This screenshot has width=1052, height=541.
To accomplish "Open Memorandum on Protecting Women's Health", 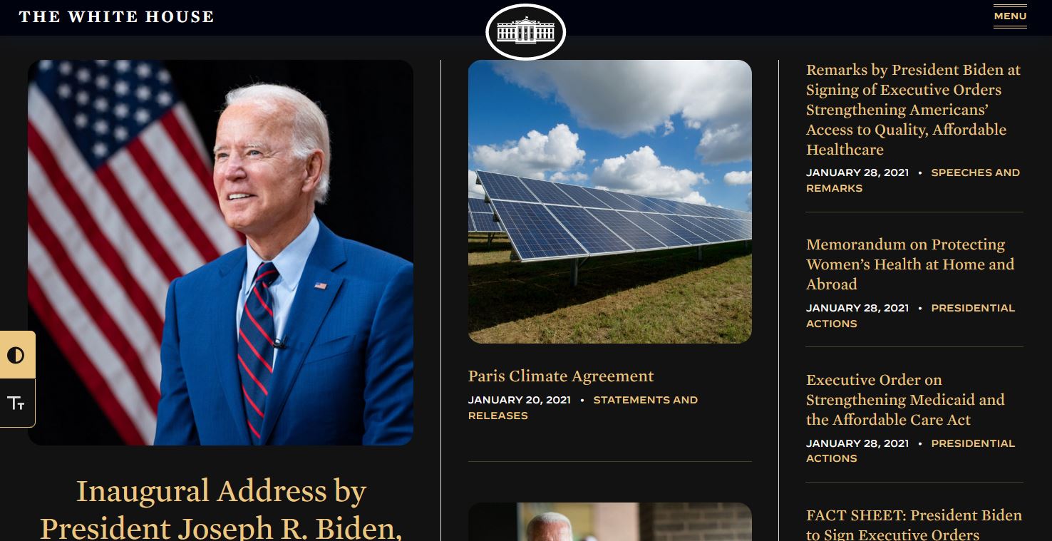I will 910,264.
